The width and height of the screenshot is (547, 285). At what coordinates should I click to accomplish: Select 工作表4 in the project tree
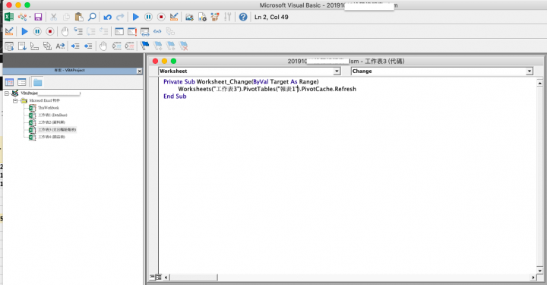[52, 137]
